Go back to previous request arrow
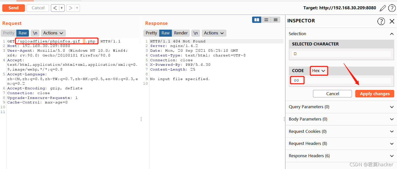Screen dimensions: 397x169 coord(55,8)
